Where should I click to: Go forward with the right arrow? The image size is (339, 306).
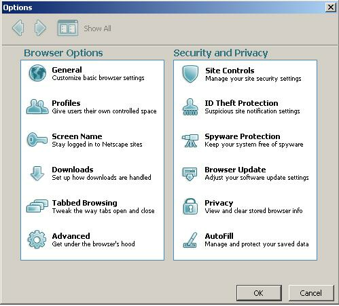click(40, 28)
